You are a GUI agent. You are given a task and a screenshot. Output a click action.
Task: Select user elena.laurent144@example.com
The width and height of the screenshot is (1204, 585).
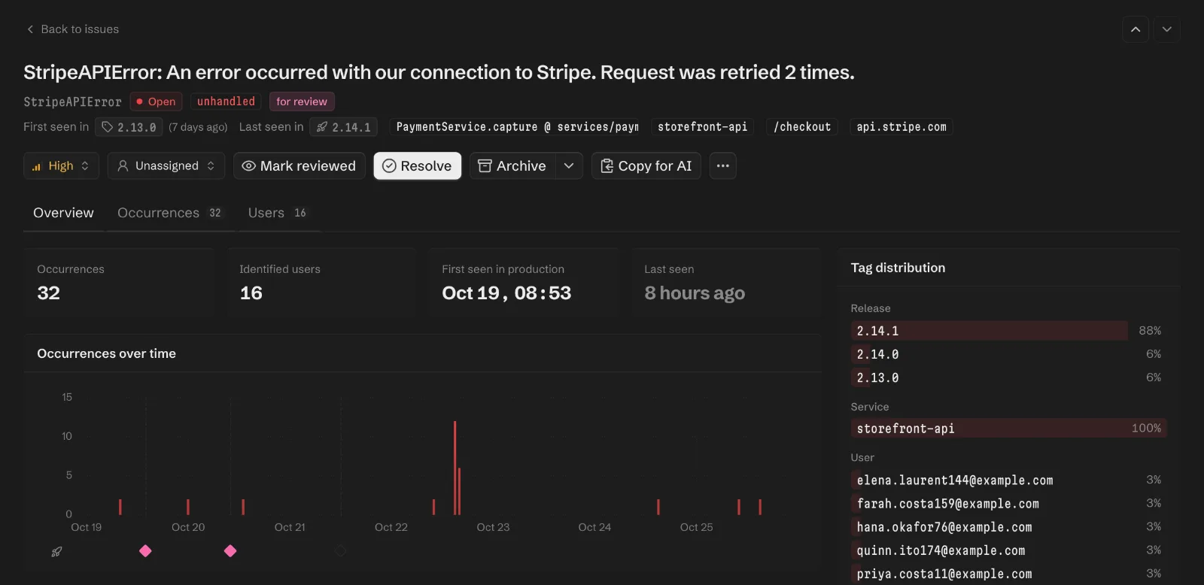click(x=1008, y=480)
